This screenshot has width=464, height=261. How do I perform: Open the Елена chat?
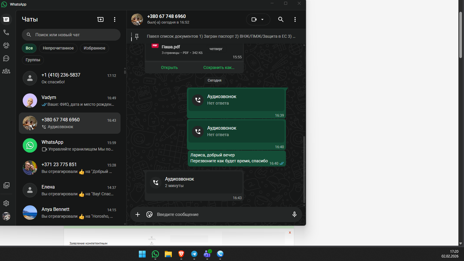tap(70, 190)
